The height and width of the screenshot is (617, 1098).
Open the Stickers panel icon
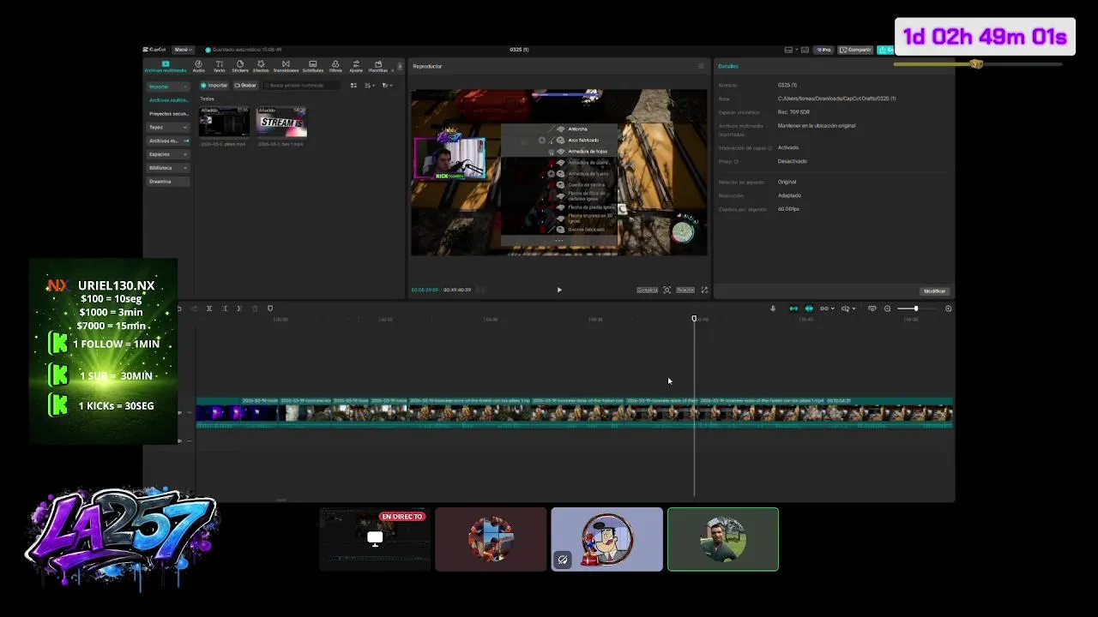point(240,66)
